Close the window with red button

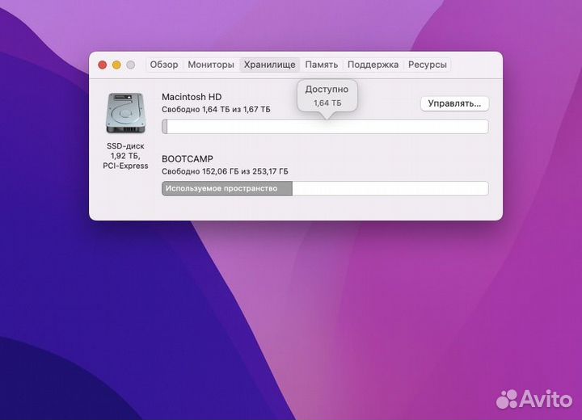(103, 65)
